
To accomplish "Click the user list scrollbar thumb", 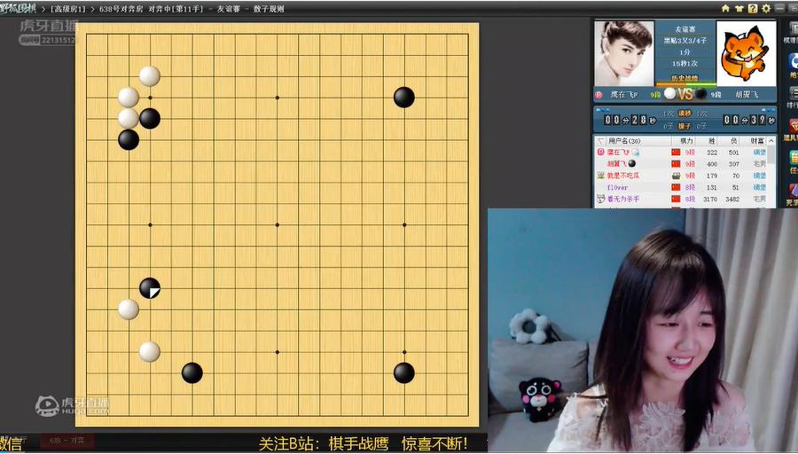I will point(771,154).
